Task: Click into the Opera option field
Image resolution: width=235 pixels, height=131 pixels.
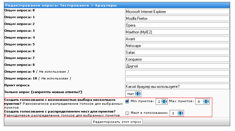Action: coord(177,25)
